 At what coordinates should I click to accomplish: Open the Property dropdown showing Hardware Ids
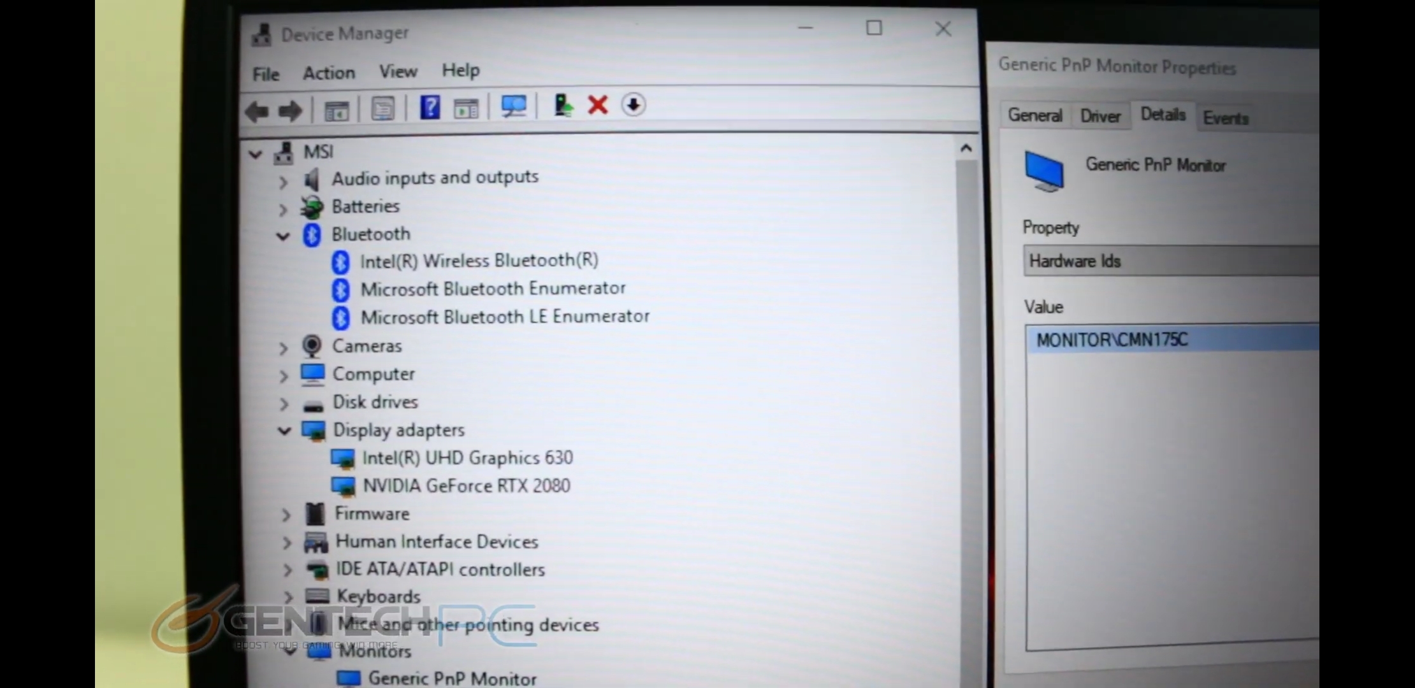point(1171,261)
